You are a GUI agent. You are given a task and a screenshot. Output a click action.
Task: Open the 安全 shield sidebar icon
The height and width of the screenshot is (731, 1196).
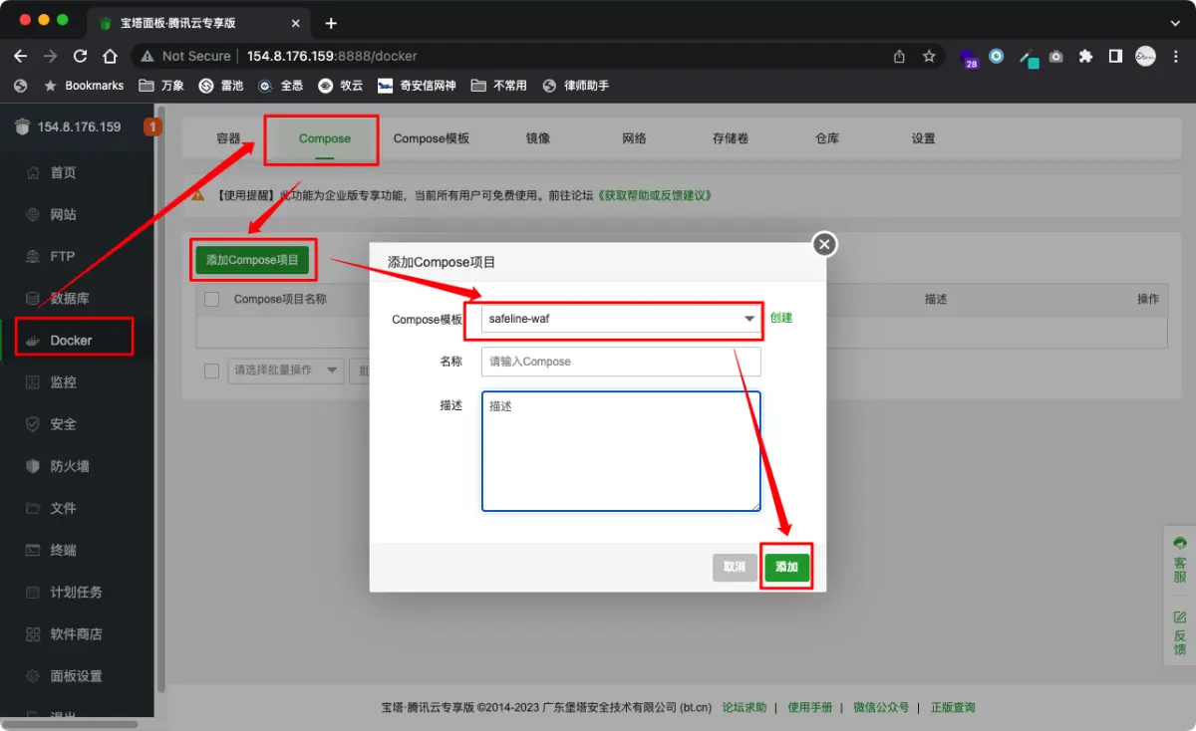pyautogui.click(x=33, y=424)
